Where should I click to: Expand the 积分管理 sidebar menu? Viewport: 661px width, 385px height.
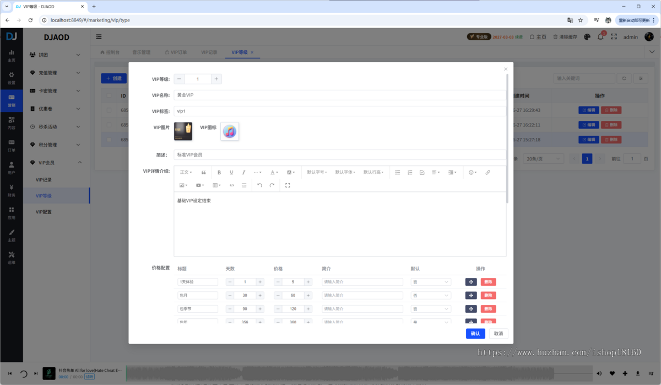click(56, 145)
